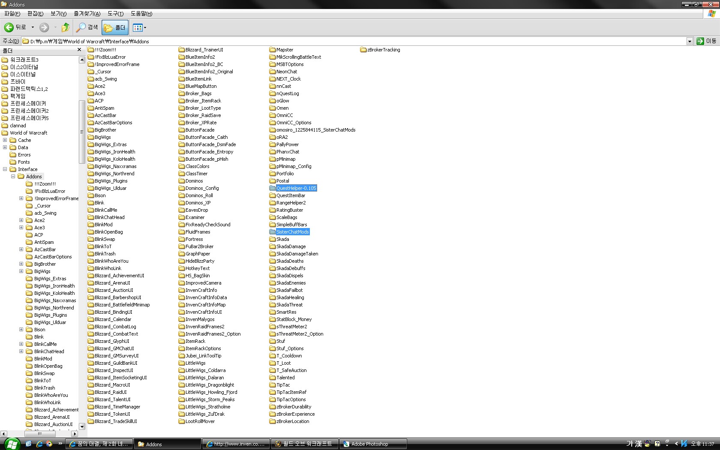Screen dimensions: 720x450
Task: Close the folder tree pane
Action: click(79, 50)
